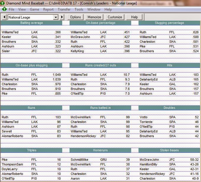
Task: Click Torriente in Doubles list
Action: 146,122
